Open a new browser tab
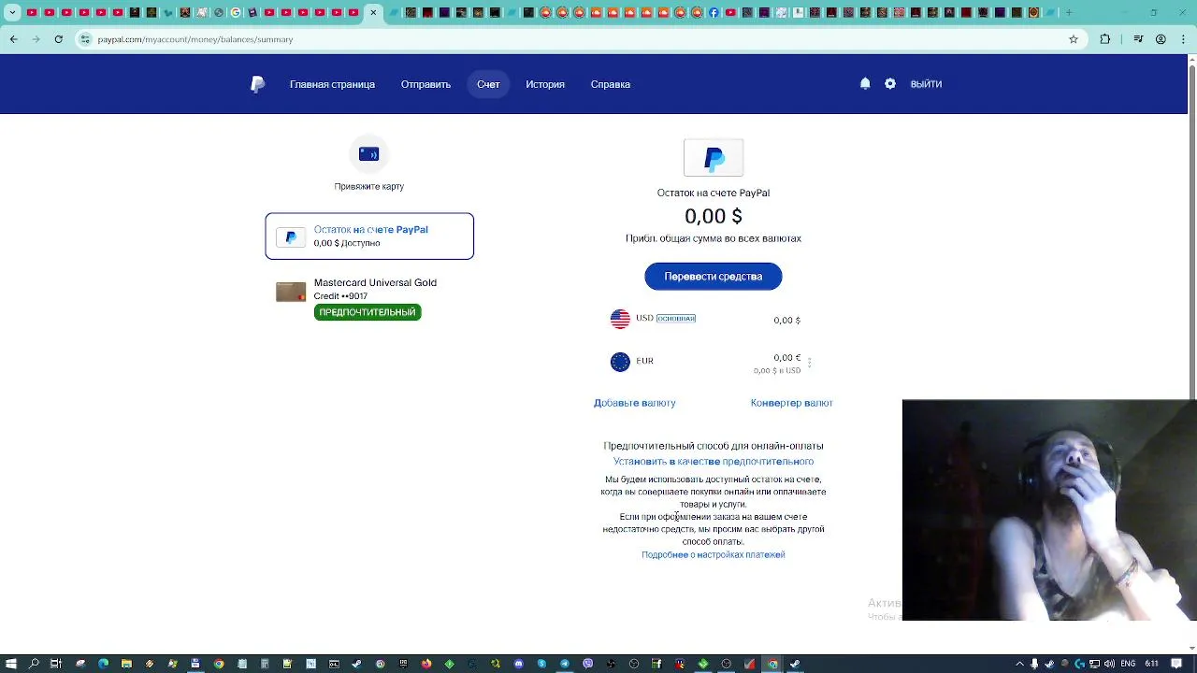The height and width of the screenshot is (673, 1197). click(1069, 12)
